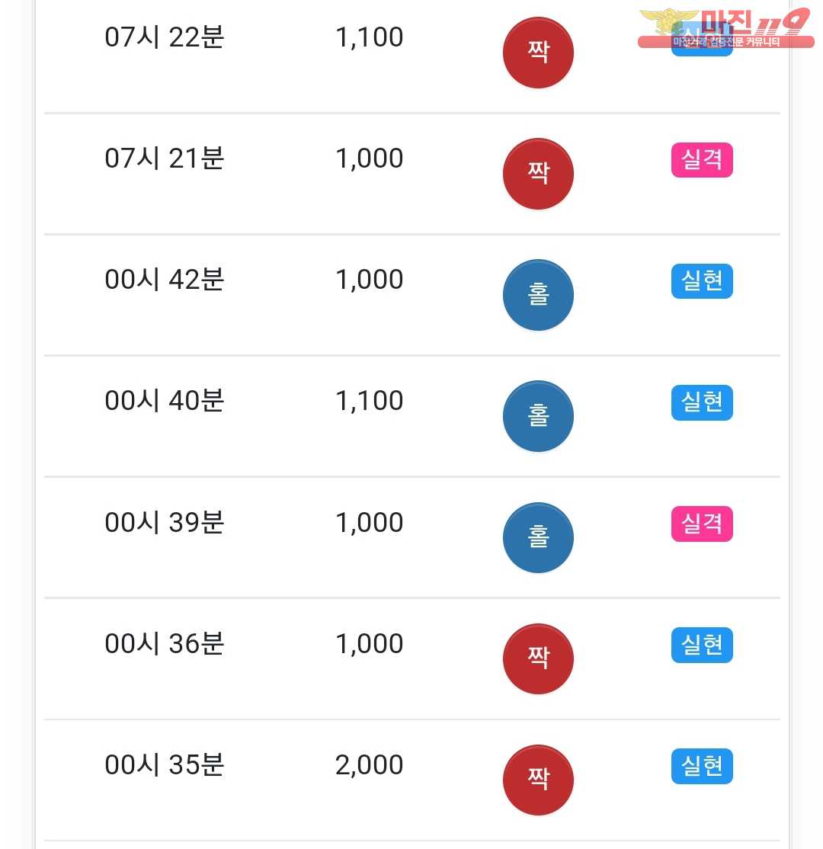Click the 00시 36분 time label

point(164,644)
